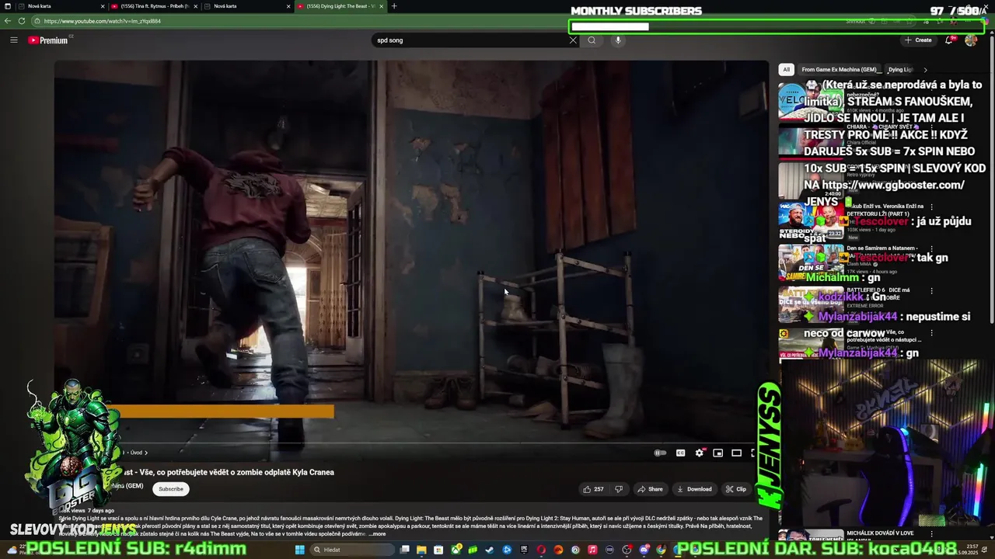Click the YouTube search magnifier button

point(592,40)
